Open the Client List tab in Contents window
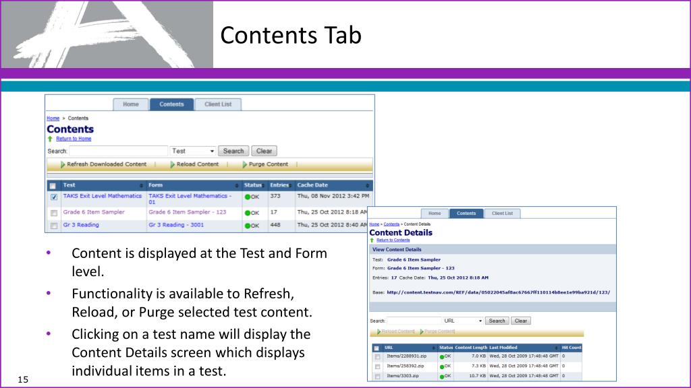The width and height of the screenshot is (691, 388). [218, 104]
